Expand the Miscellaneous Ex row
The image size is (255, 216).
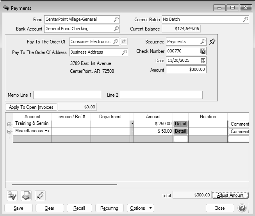pyautogui.click(x=9, y=131)
